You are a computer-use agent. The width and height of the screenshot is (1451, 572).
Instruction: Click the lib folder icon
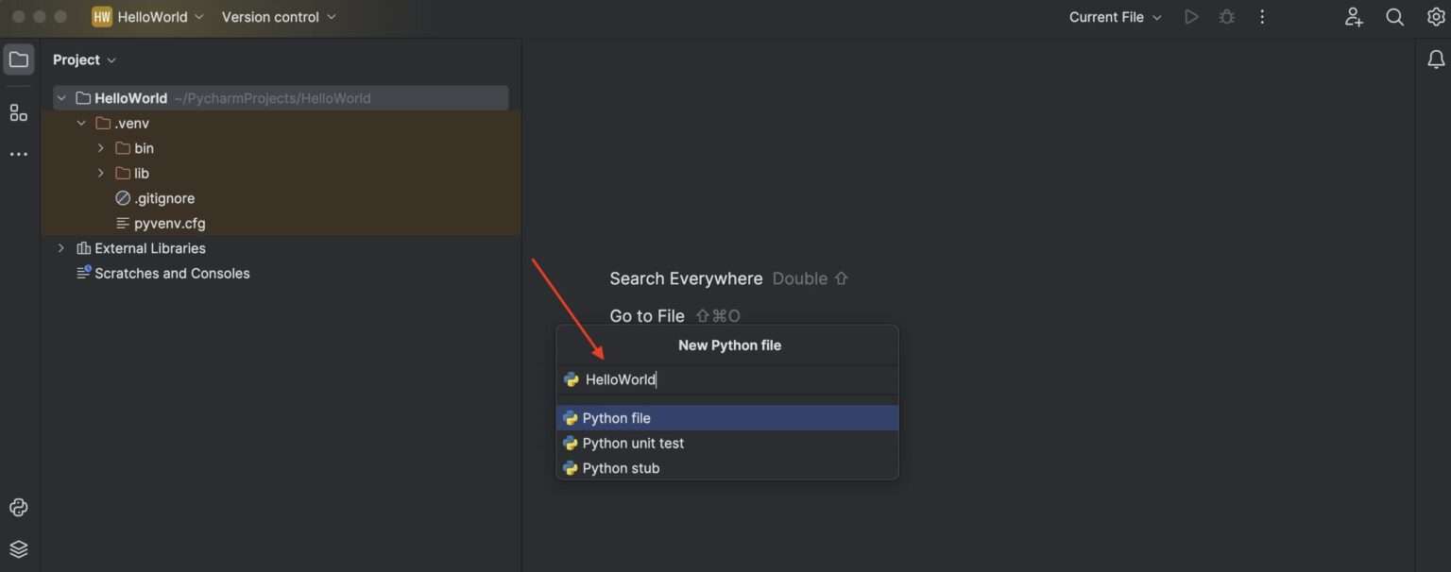123,173
